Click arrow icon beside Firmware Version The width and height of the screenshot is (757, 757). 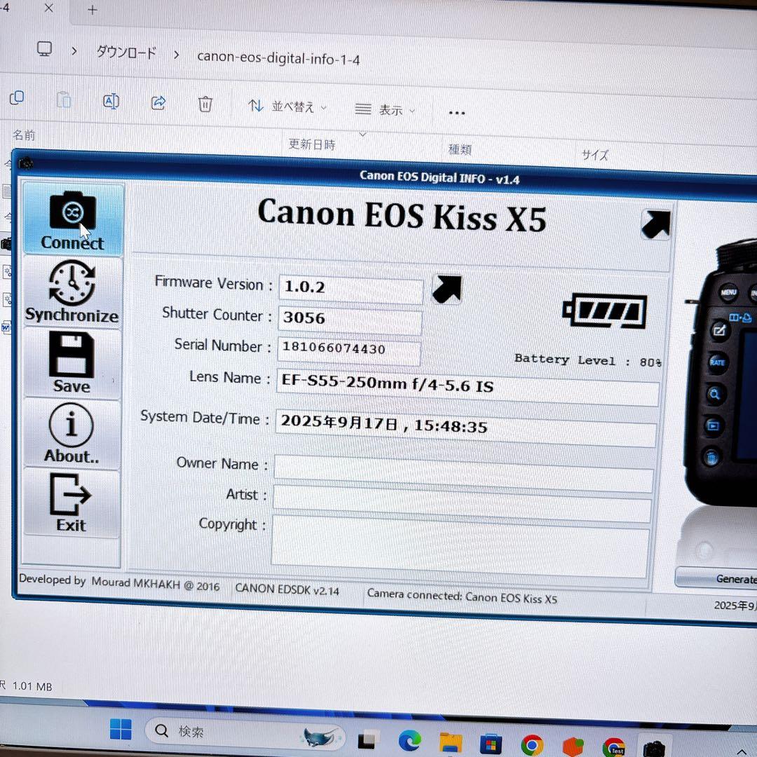[x=446, y=289]
